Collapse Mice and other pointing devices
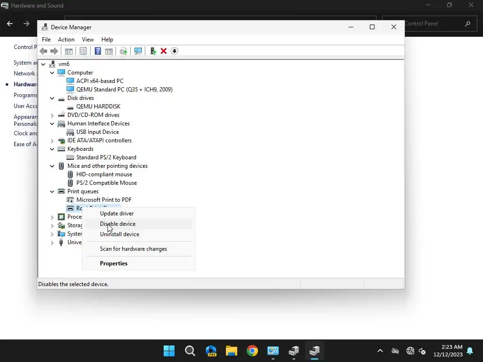 (x=52, y=166)
